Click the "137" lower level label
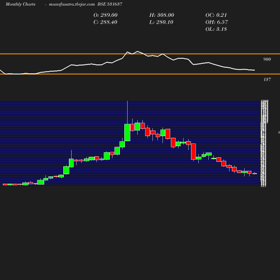This screenshot has height=280, width=280. [267, 80]
